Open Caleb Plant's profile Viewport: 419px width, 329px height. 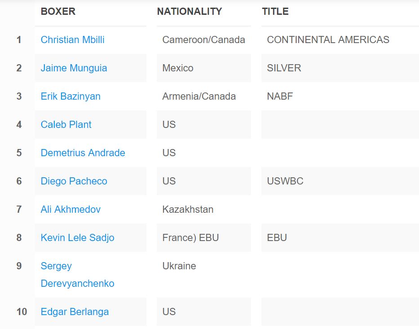click(x=66, y=125)
